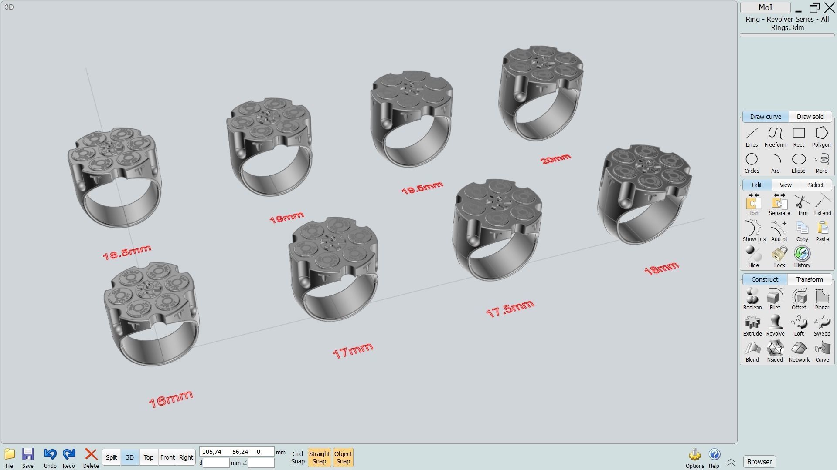Image resolution: width=837 pixels, height=470 pixels.
Task: Click the Separate tool
Action: click(x=779, y=205)
